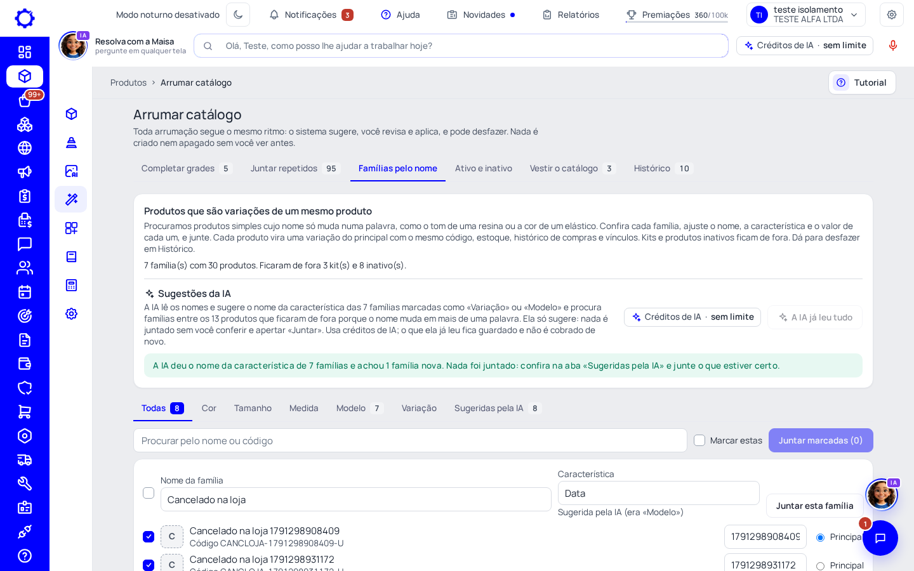
Task: Switch to Completar grades tab
Action: tap(187, 168)
